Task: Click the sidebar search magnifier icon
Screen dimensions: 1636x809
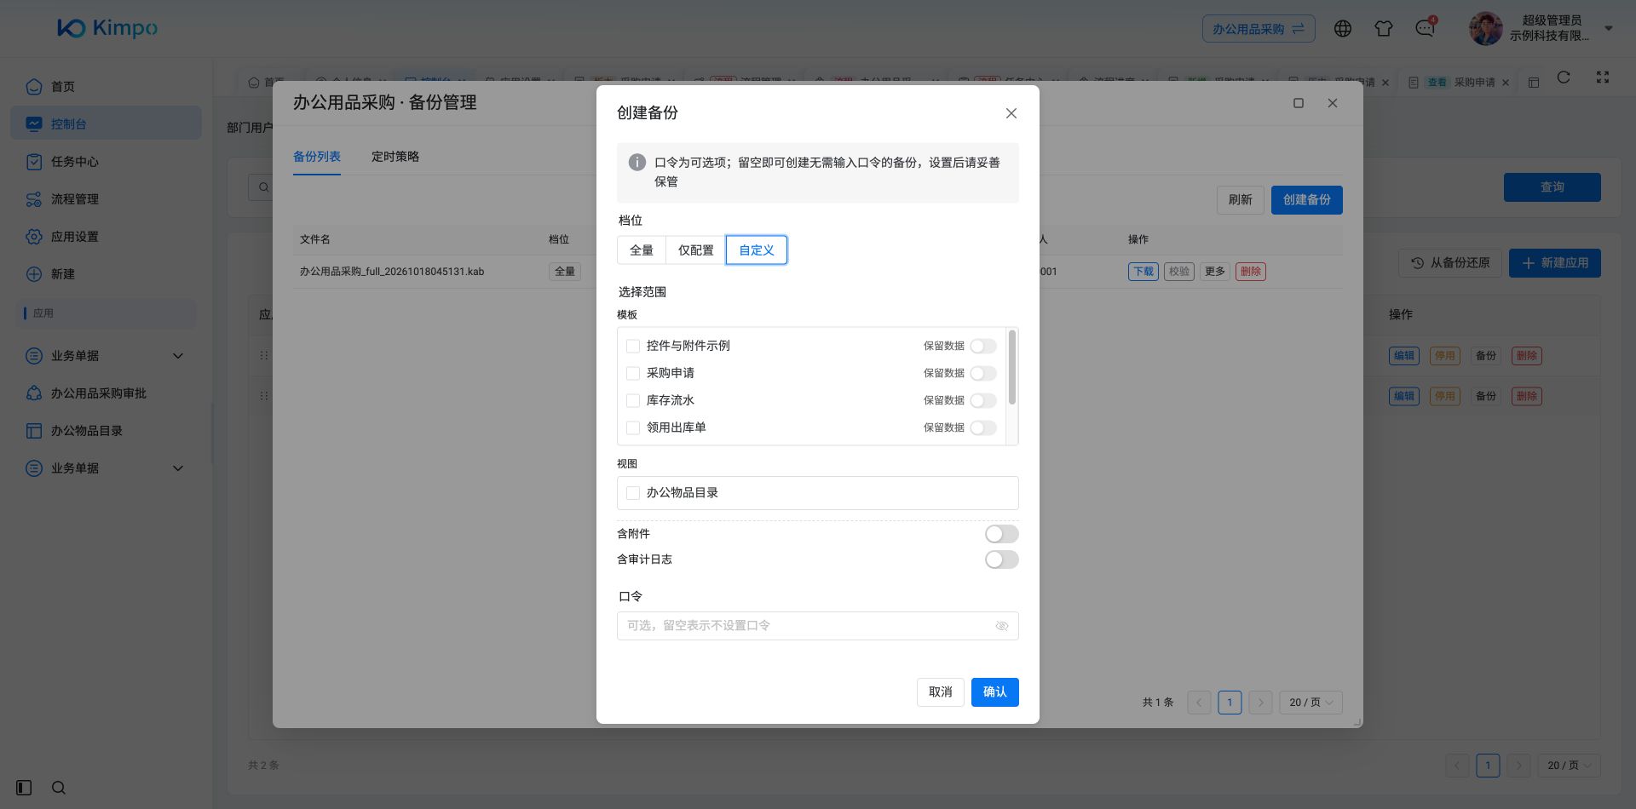Action: [x=59, y=788]
